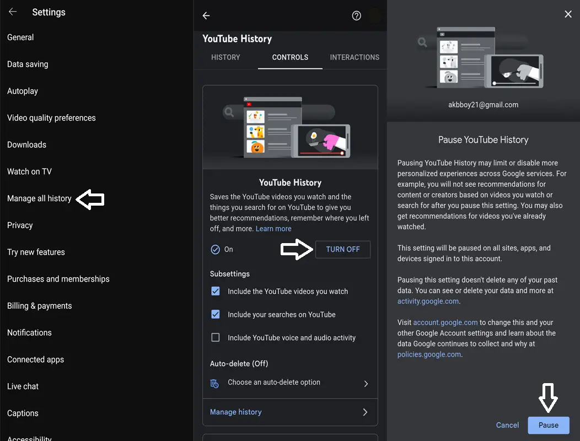The image size is (580, 441).
Task: Click the Learn more link
Action: point(273,229)
